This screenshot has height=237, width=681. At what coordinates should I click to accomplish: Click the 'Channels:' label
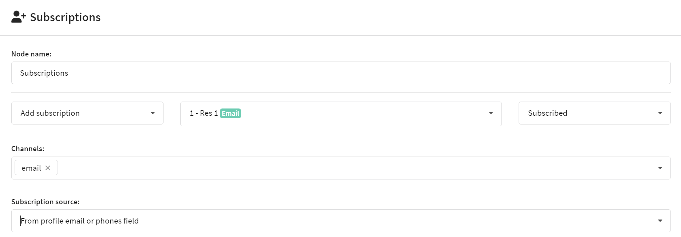pos(28,149)
